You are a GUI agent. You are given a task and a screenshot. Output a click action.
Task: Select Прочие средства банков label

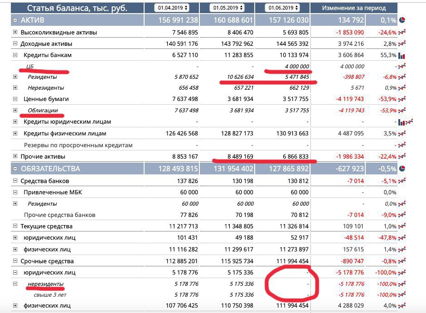pyautogui.click(x=59, y=215)
